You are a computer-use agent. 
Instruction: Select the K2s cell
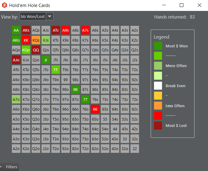pyautogui.click(x=135, y=40)
